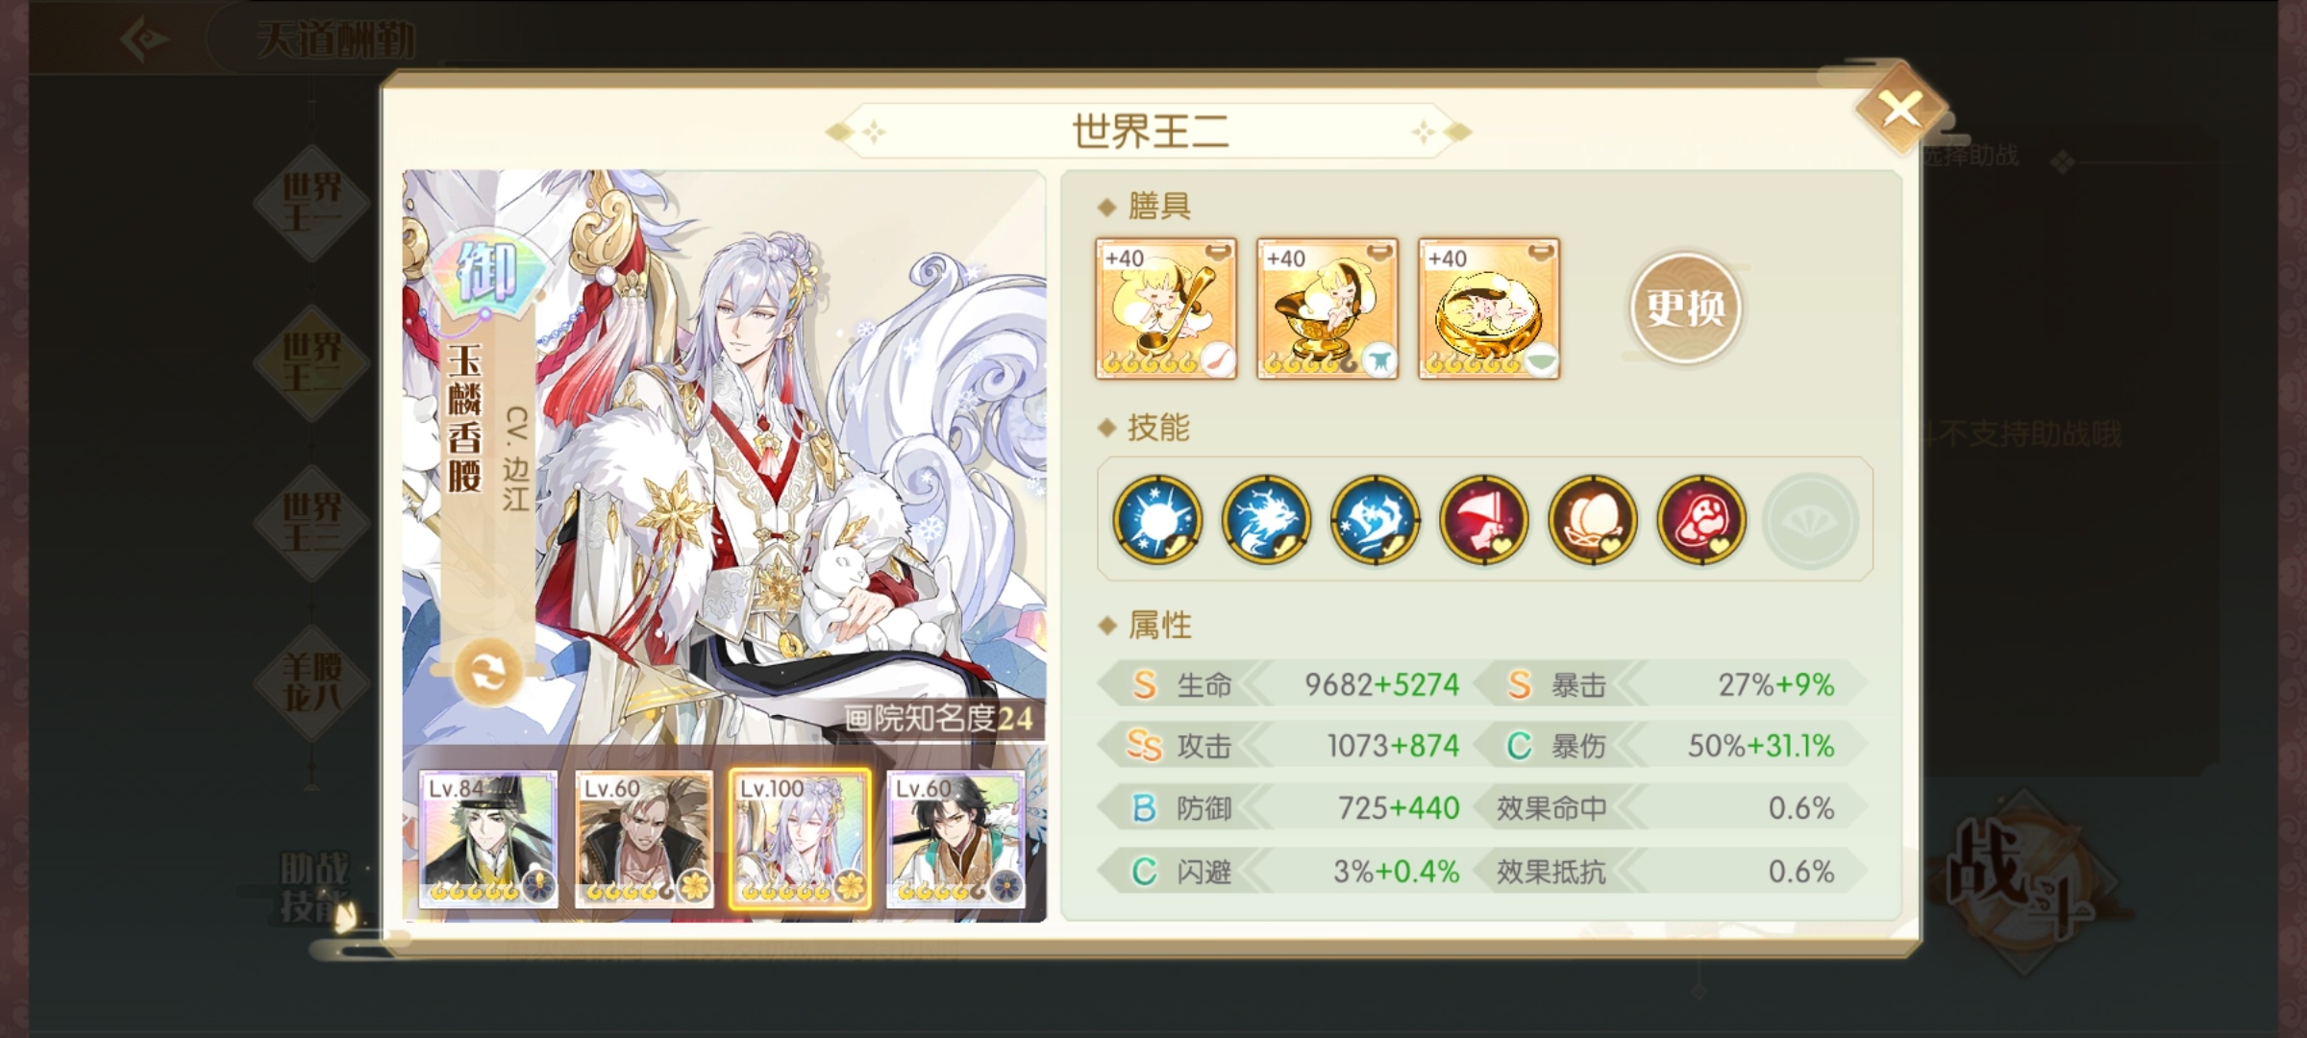Click the golden ladle tableware item

point(1166,309)
